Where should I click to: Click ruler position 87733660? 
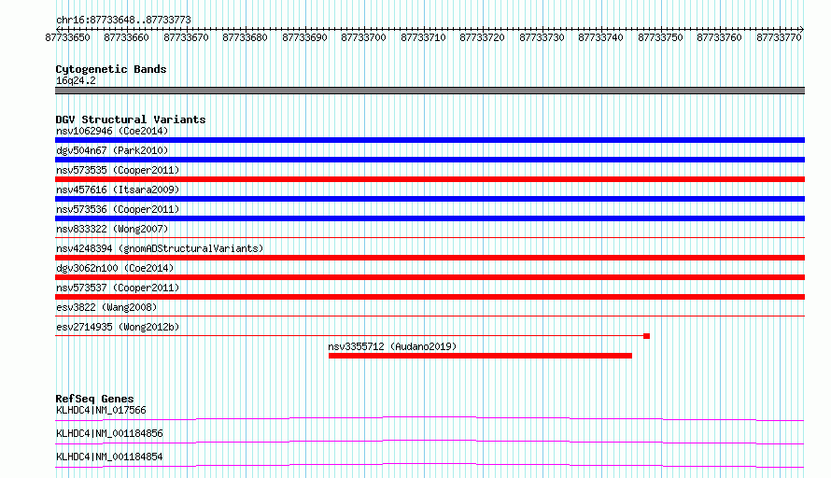click(127, 37)
